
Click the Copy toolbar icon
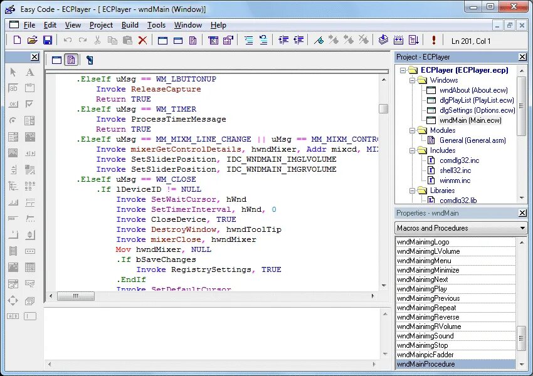click(112, 40)
